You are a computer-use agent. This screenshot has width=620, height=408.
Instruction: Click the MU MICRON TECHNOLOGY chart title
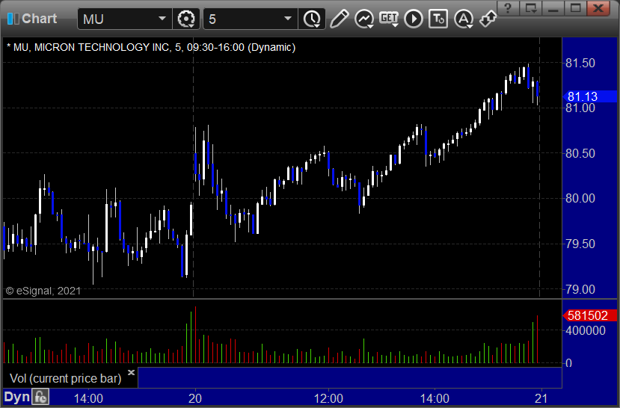pyautogui.click(x=151, y=47)
